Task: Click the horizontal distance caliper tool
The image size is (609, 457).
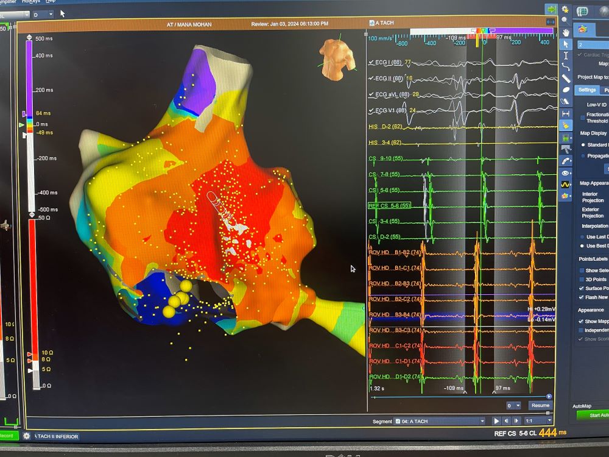Action: point(566,113)
